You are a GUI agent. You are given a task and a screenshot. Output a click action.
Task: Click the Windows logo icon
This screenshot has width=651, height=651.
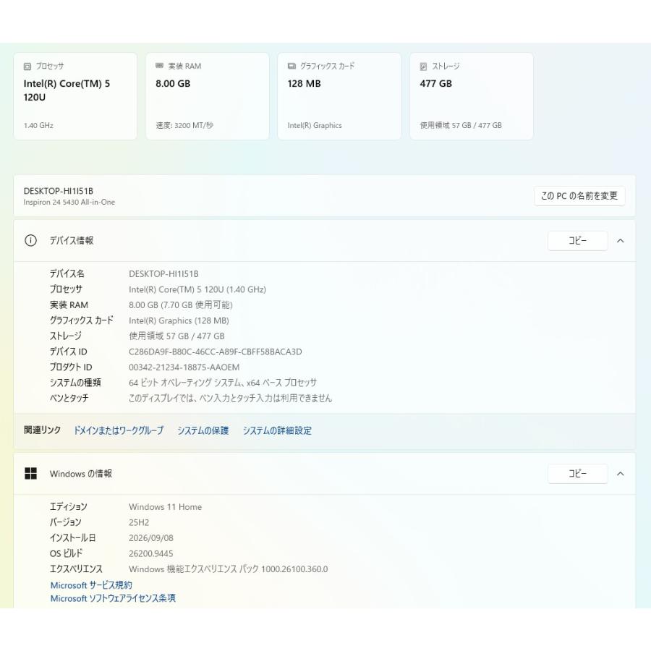30,473
